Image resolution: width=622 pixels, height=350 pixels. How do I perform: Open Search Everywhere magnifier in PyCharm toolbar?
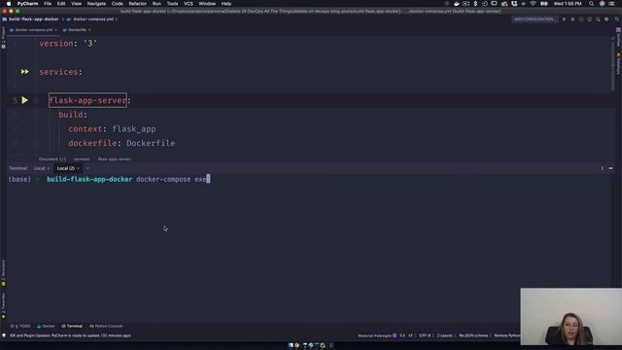tap(617, 19)
